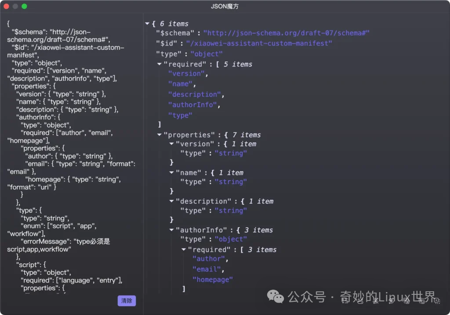450x315 pixels.
Task: Click the plus-in-dashed-square icon in bottom toolbar
Action: (x=437, y=301)
